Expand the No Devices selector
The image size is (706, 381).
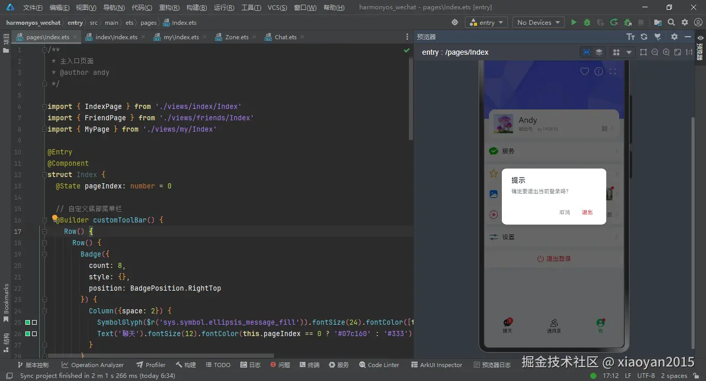click(x=539, y=22)
